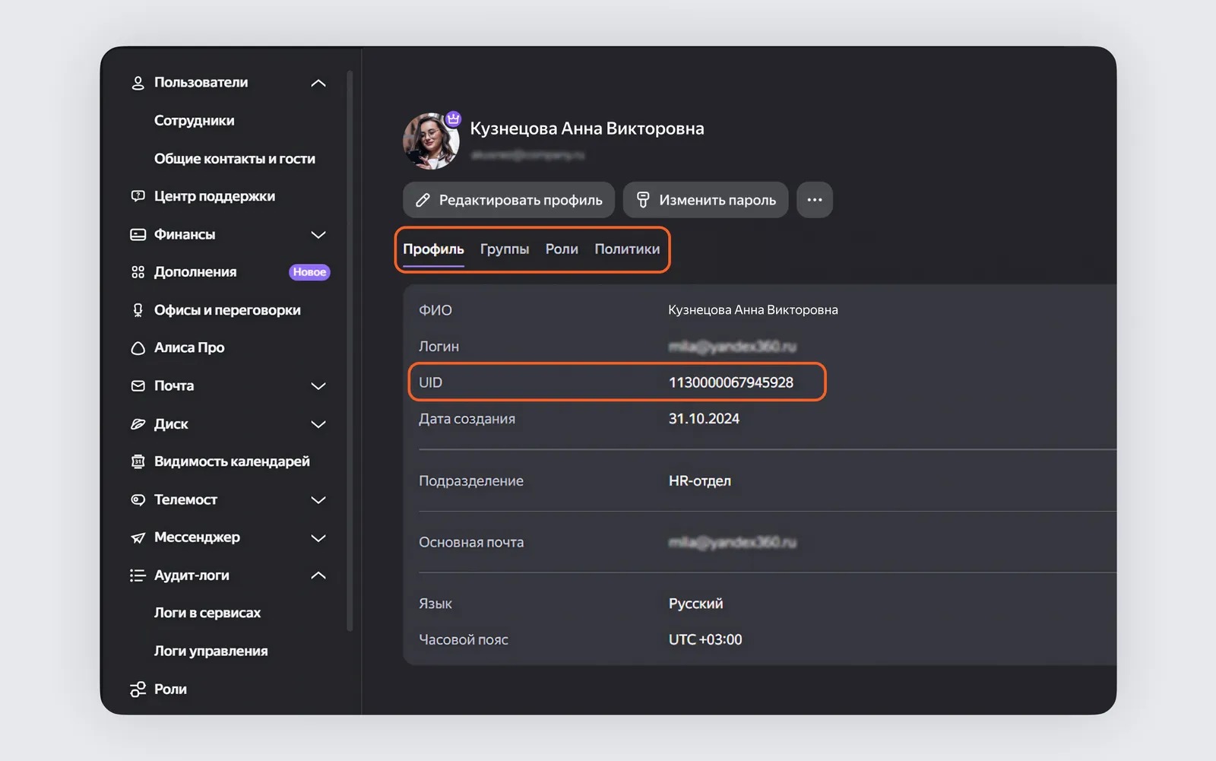Image resolution: width=1216 pixels, height=761 pixels.
Task: Click the sidebar vertical scrollbar
Action: coord(350,350)
